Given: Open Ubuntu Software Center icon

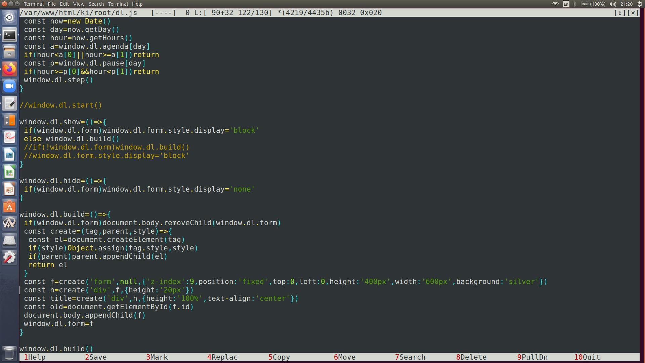Looking at the screenshot, I should pos(9,206).
